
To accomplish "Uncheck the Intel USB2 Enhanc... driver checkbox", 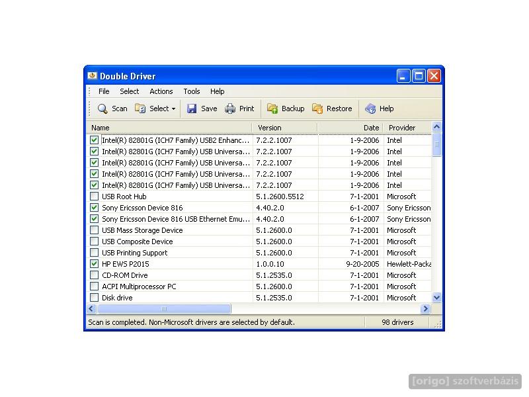I will [x=95, y=140].
